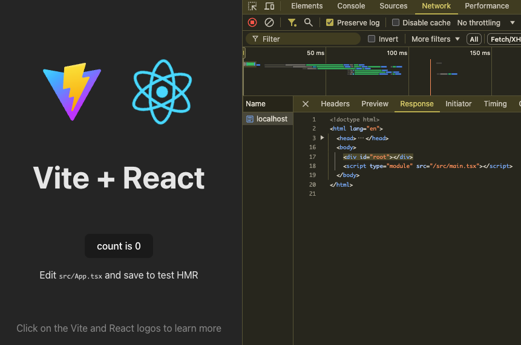521x345 pixels.
Task: Open the Timing sub-tab
Action: pos(495,104)
